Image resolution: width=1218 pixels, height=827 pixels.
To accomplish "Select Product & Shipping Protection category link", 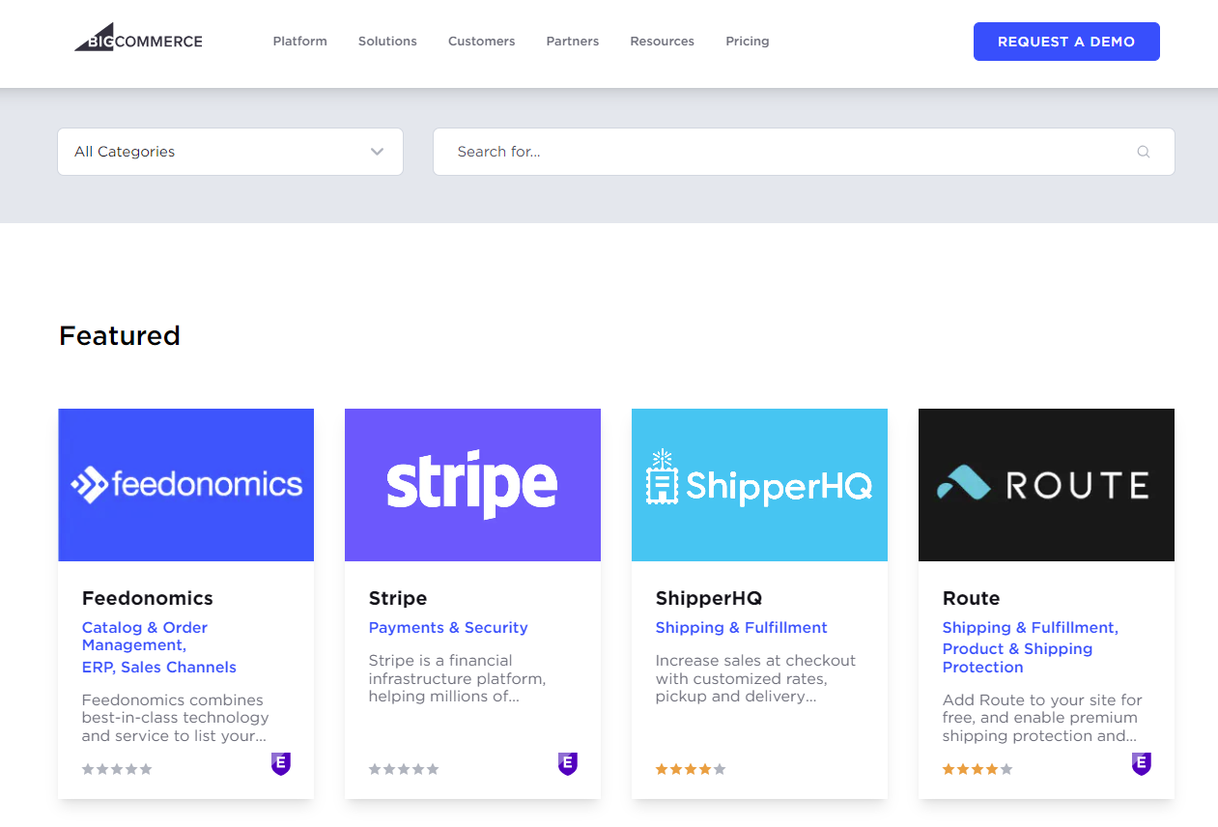I will [x=1018, y=658].
